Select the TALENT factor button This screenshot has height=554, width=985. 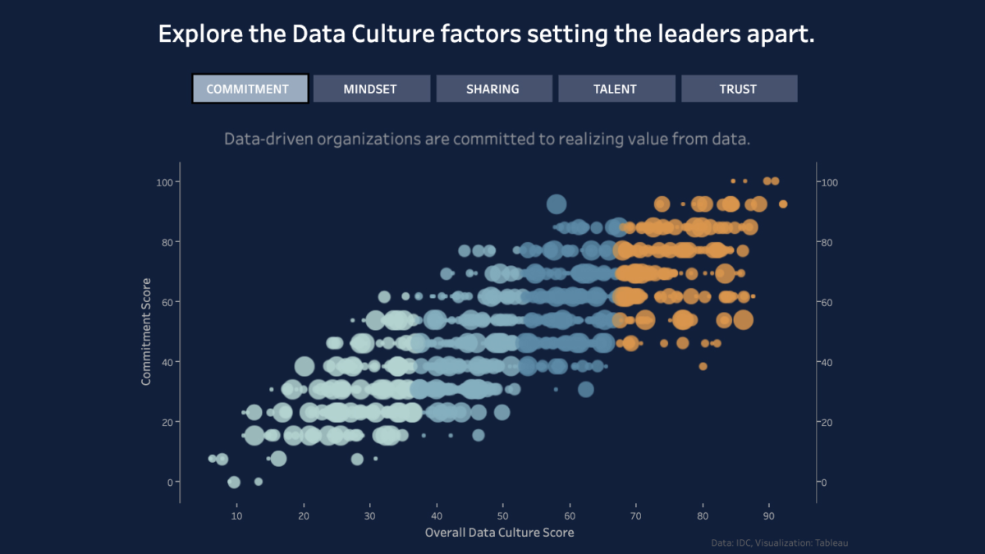pyautogui.click(x=616, y=88)
